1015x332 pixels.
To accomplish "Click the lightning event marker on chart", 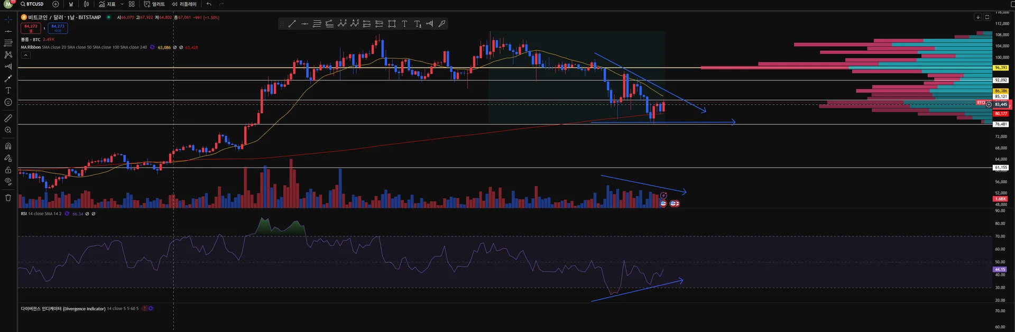I will (663, 196).
